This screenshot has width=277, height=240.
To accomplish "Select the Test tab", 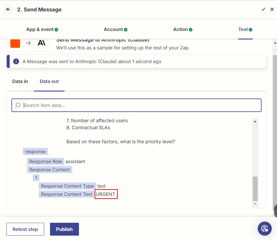I will pos(245,29).
